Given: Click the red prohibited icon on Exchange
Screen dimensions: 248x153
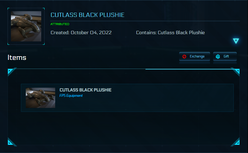Looking at the screenshot, I should click(x=184, y=57).
